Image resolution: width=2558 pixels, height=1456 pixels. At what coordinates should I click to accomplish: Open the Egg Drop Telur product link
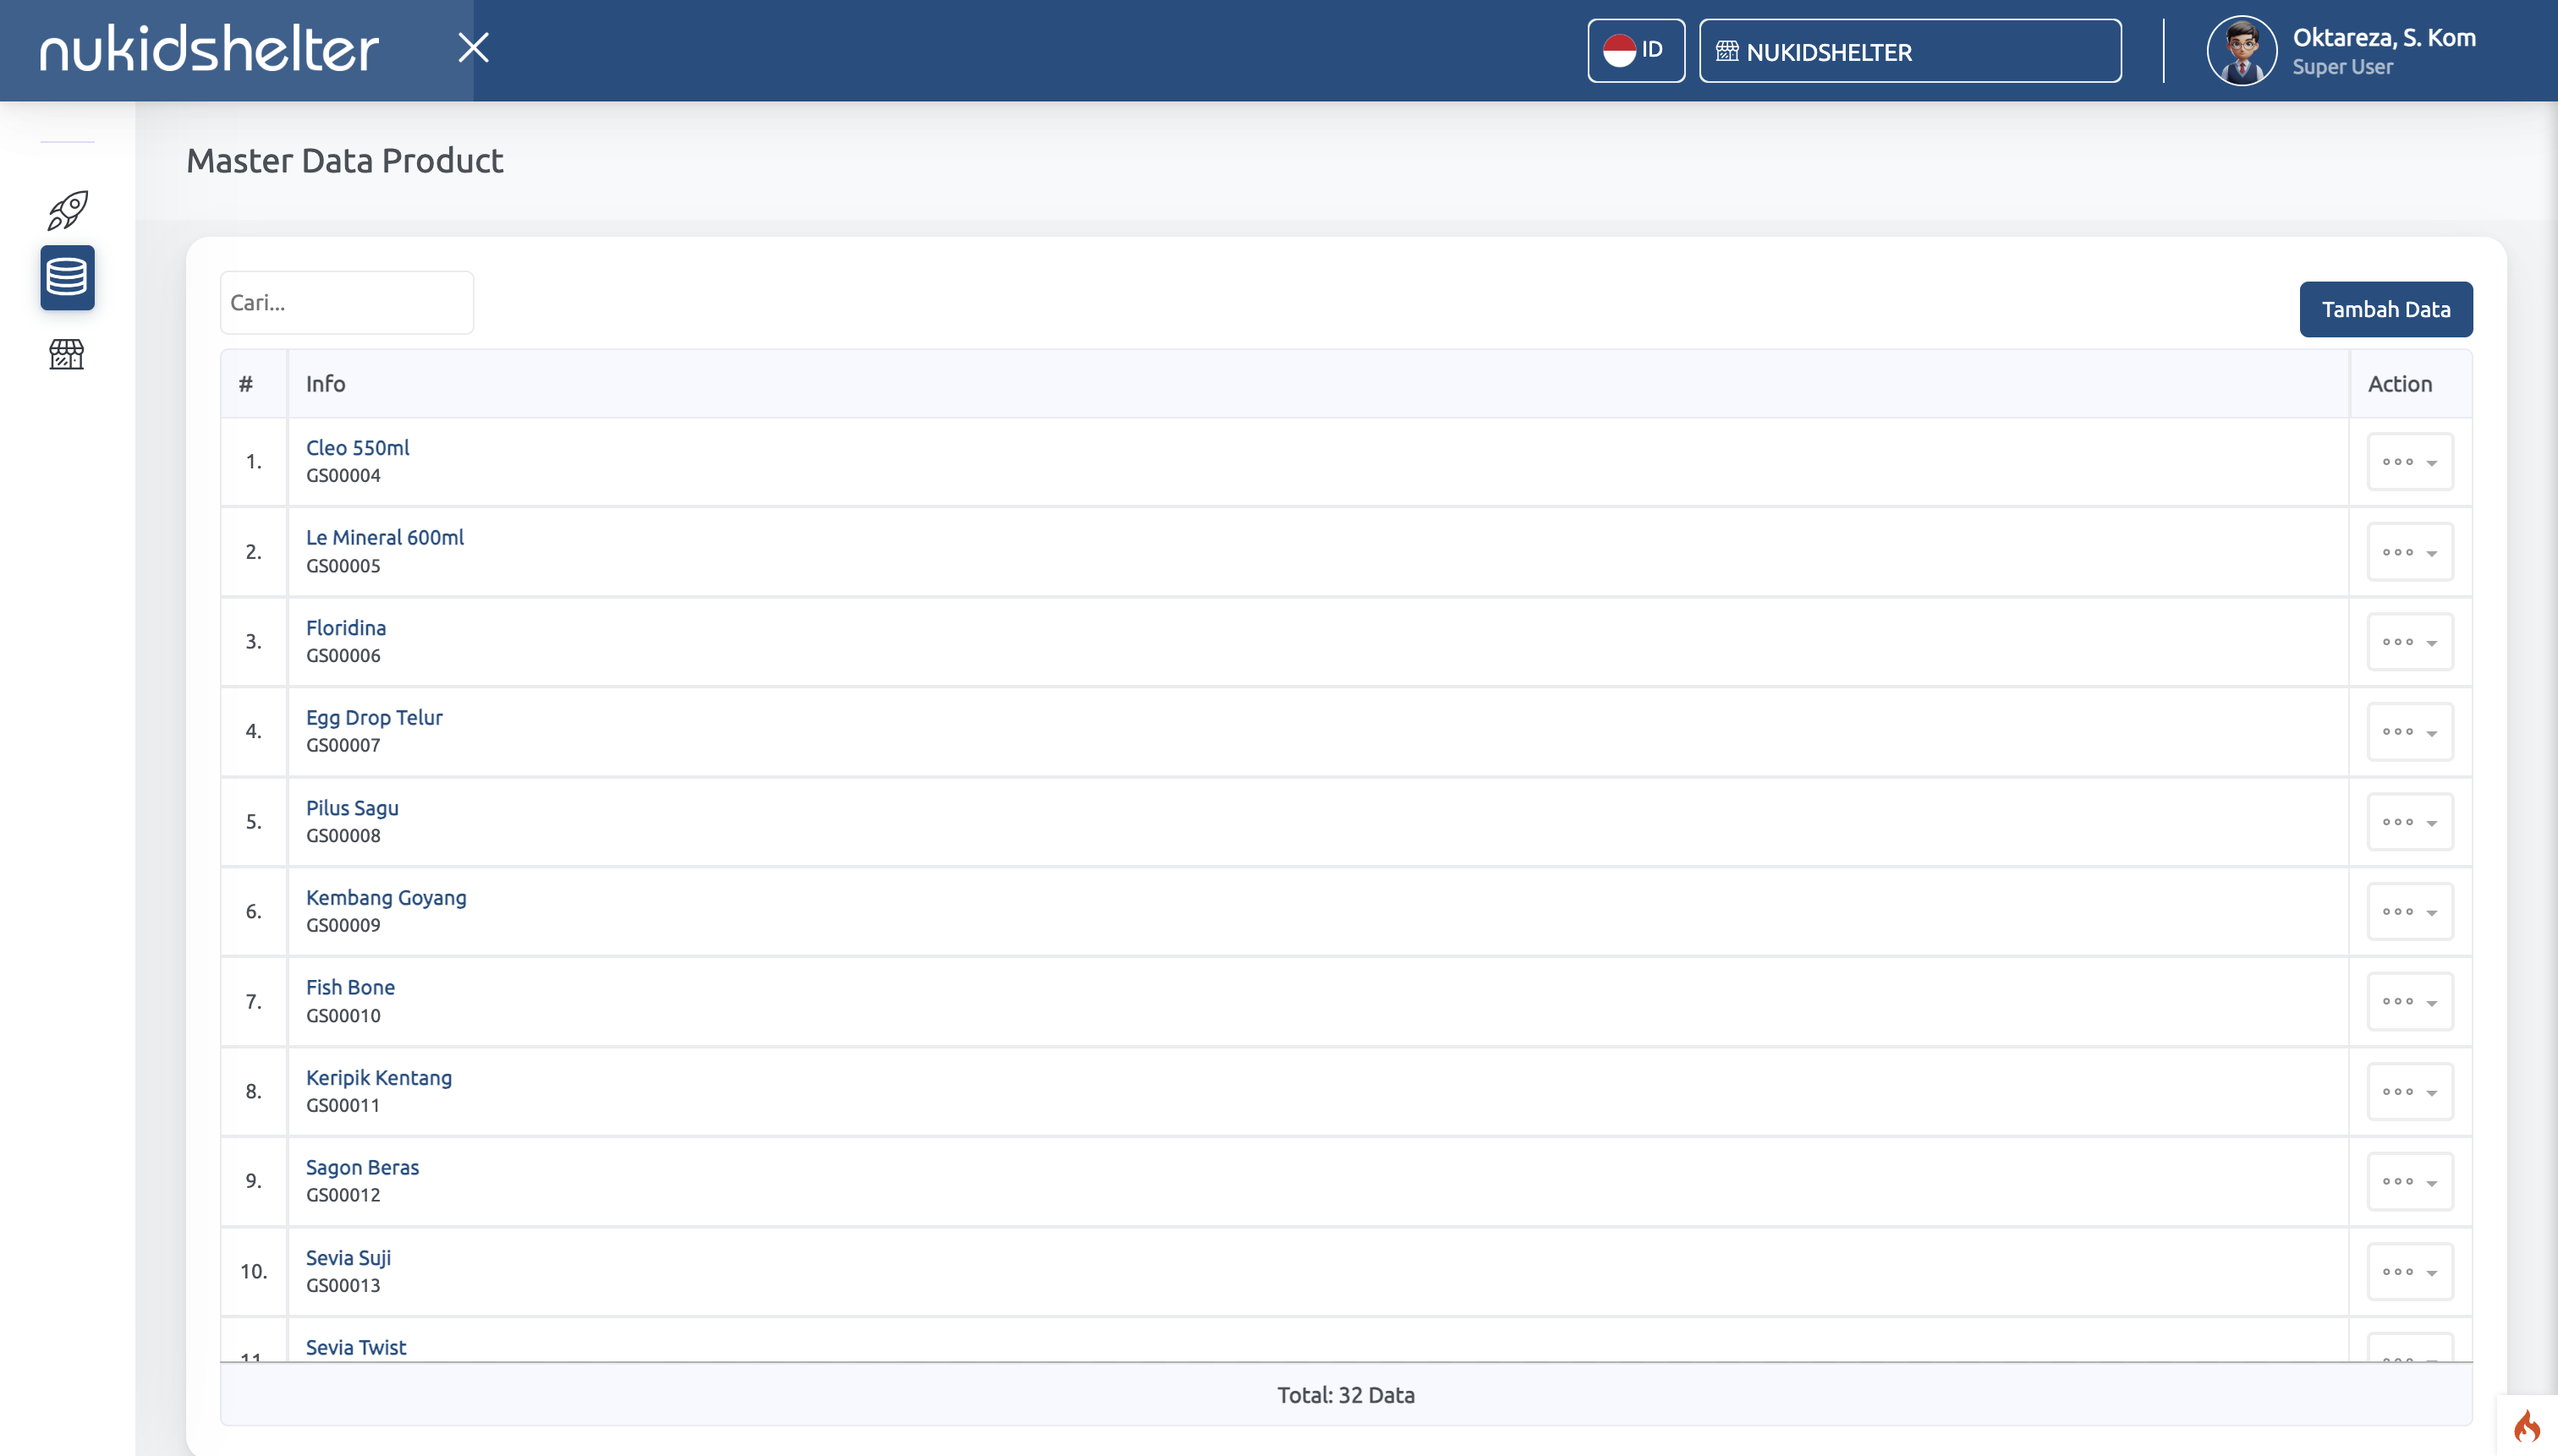[373, 718]
